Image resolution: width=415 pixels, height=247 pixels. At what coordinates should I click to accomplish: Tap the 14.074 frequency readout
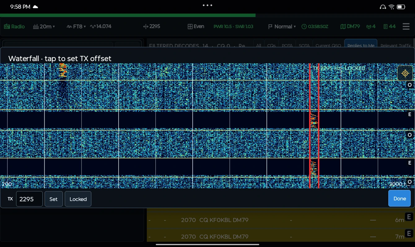pyautogui.click(x=101, y=27)
